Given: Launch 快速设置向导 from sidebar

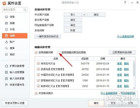Looking at the screenshot, I should 15,85.
